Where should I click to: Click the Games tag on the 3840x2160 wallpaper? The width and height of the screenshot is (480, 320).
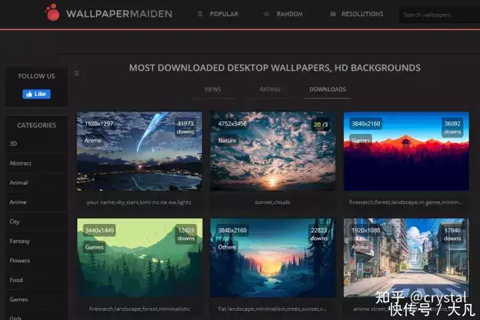coord(361,140)
